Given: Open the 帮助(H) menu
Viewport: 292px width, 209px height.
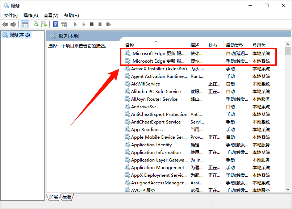Looking at the screenshot, I should [x=71, y=16].
